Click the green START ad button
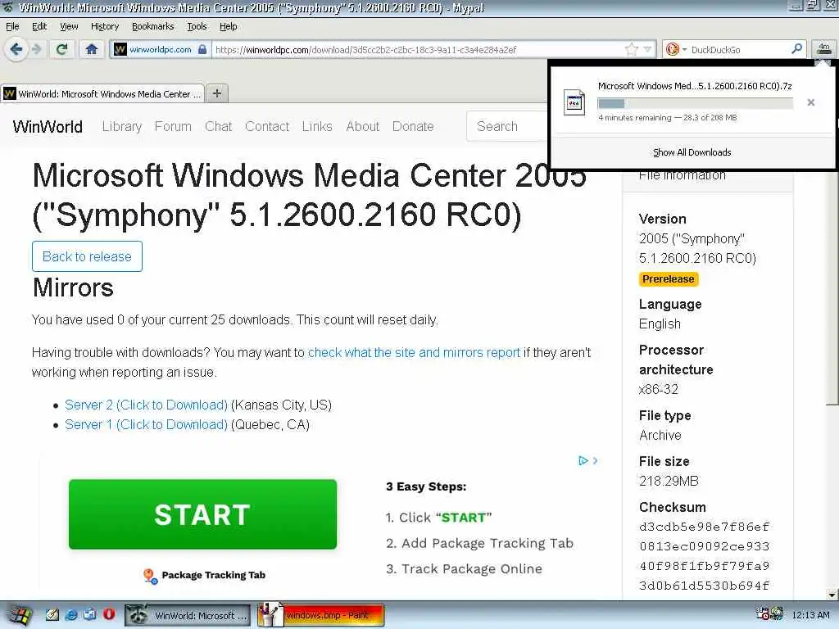 tap(203, 514)
